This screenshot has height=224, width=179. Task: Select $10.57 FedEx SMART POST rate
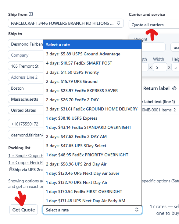[92, 63]
